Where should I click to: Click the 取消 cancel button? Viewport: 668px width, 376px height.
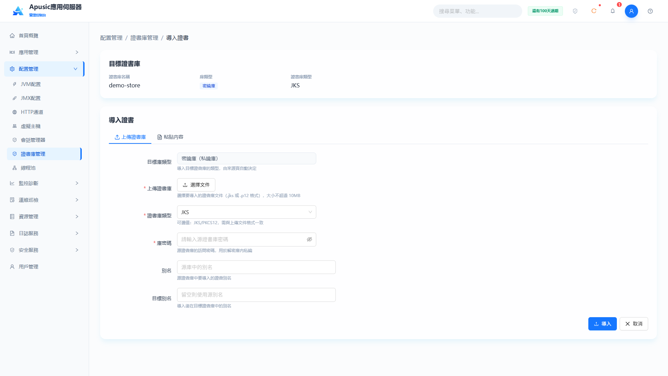(x=634, y=324)
